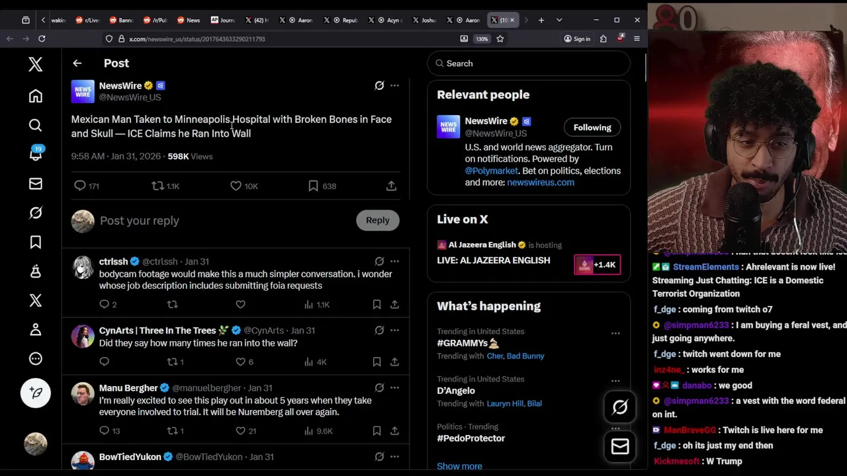The height and width of the screenshot is (476, 847).
Task: Open three-dot menu on CynArts reply
Action: click(x=394, y=330)
